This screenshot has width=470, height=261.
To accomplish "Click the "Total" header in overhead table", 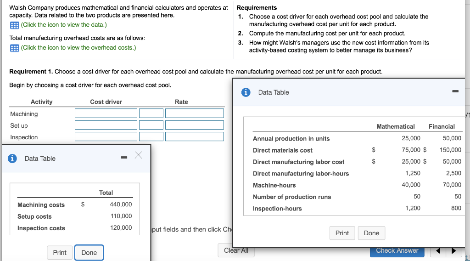I will [106, 193].
